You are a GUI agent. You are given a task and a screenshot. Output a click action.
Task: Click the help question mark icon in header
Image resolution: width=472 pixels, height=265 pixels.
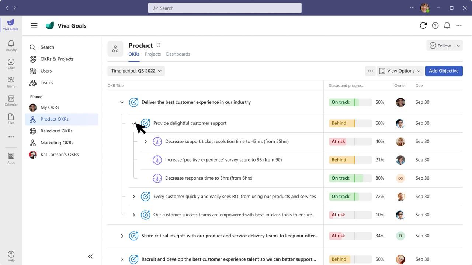pyautogui.click(x=435, y=25)
